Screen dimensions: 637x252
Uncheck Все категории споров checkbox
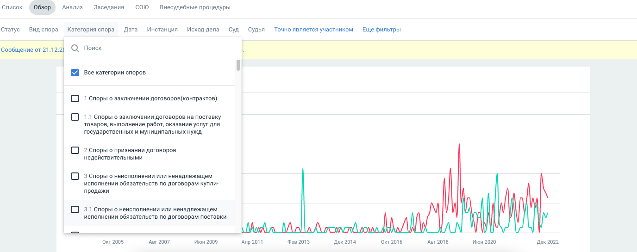(75, 73)
